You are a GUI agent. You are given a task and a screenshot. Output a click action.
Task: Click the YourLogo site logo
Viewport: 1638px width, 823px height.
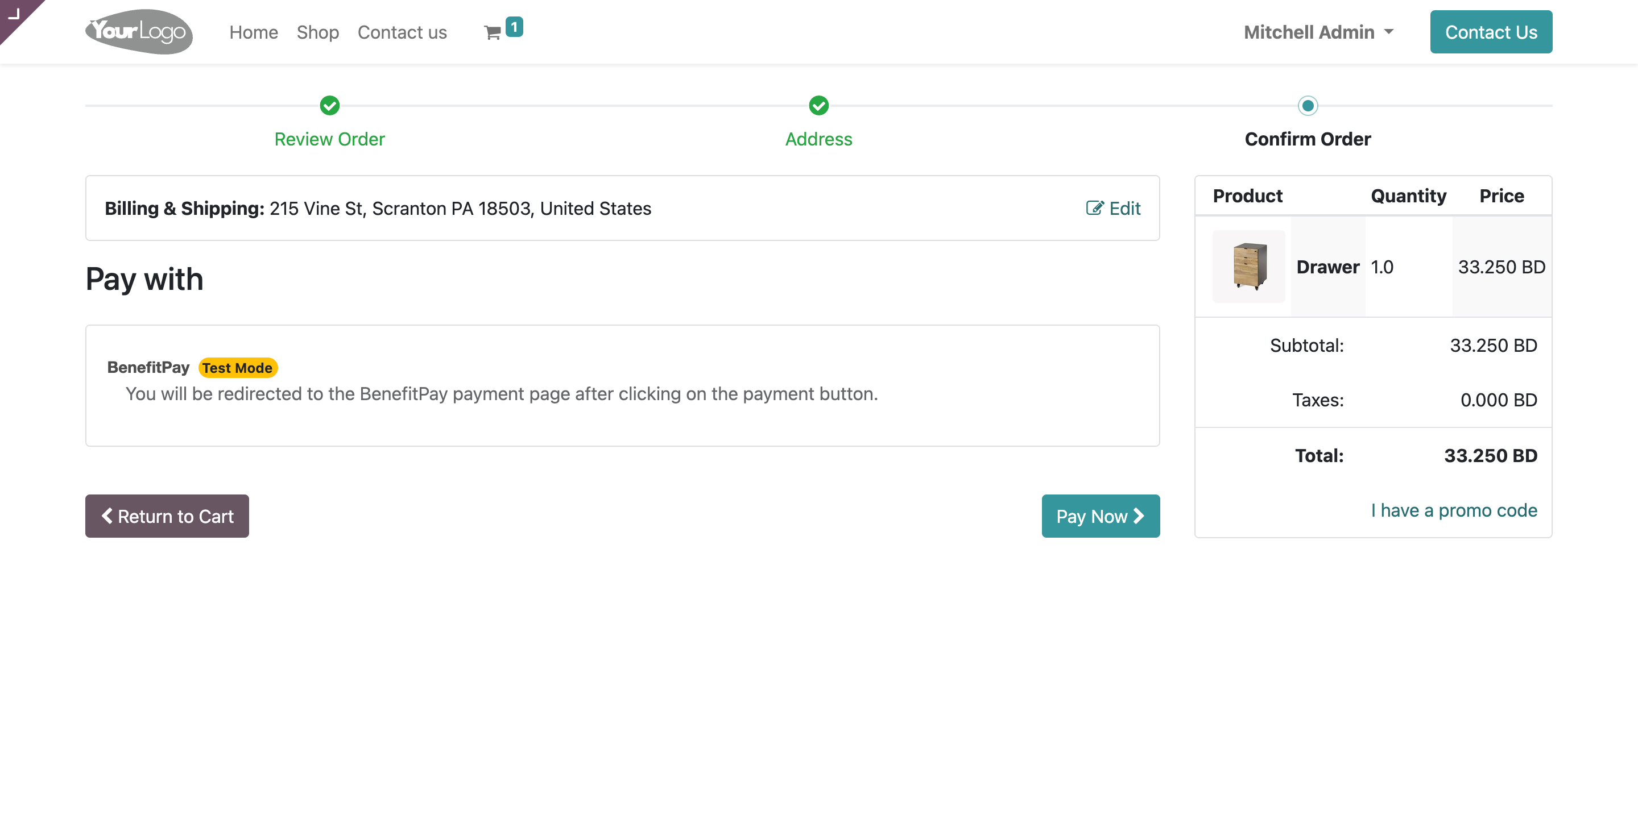click(139, 32)
